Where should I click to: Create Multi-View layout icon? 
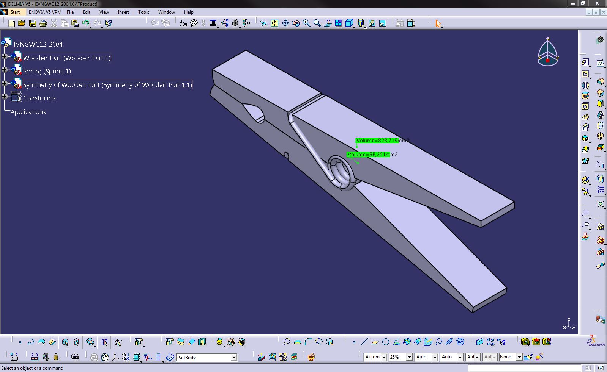[338, 23]
